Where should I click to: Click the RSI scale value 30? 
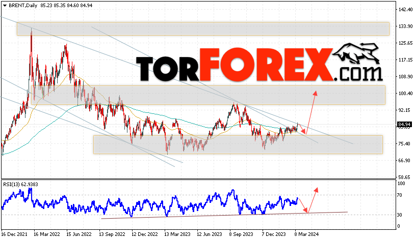tap(400, 215)
